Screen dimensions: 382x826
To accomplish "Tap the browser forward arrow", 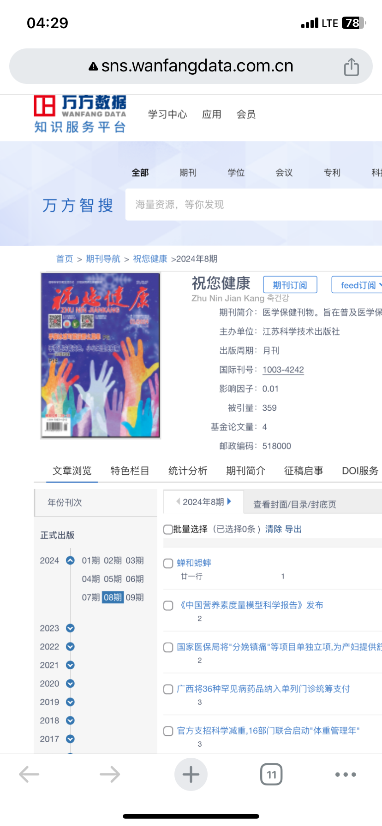I will (110, 774).
